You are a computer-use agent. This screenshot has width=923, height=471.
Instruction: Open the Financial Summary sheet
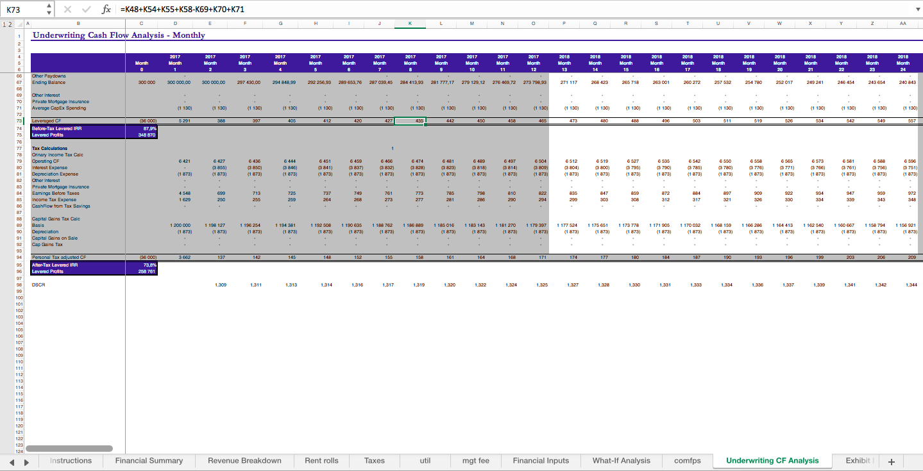[x=148, y=461]
